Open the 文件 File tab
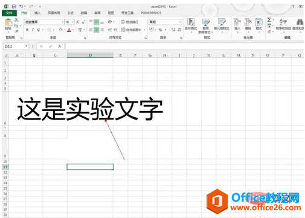Image resolution: width=305 pixels, height=218 pixels. 9,13
